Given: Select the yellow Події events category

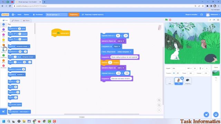Looking at the screenshot, I should click(3, 41).
